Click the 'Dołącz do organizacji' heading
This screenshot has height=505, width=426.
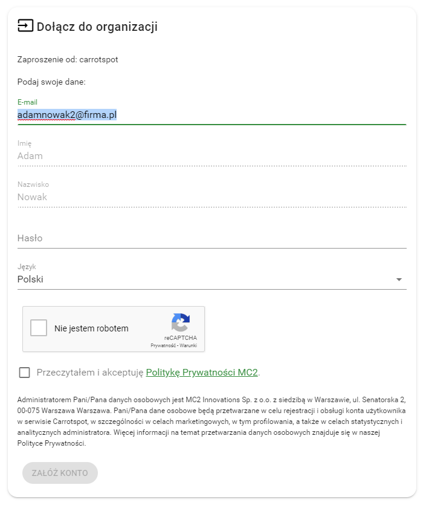click(x=97, y=27)
